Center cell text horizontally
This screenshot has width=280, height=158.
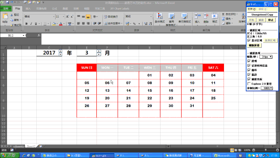click(x=83, y=23)
